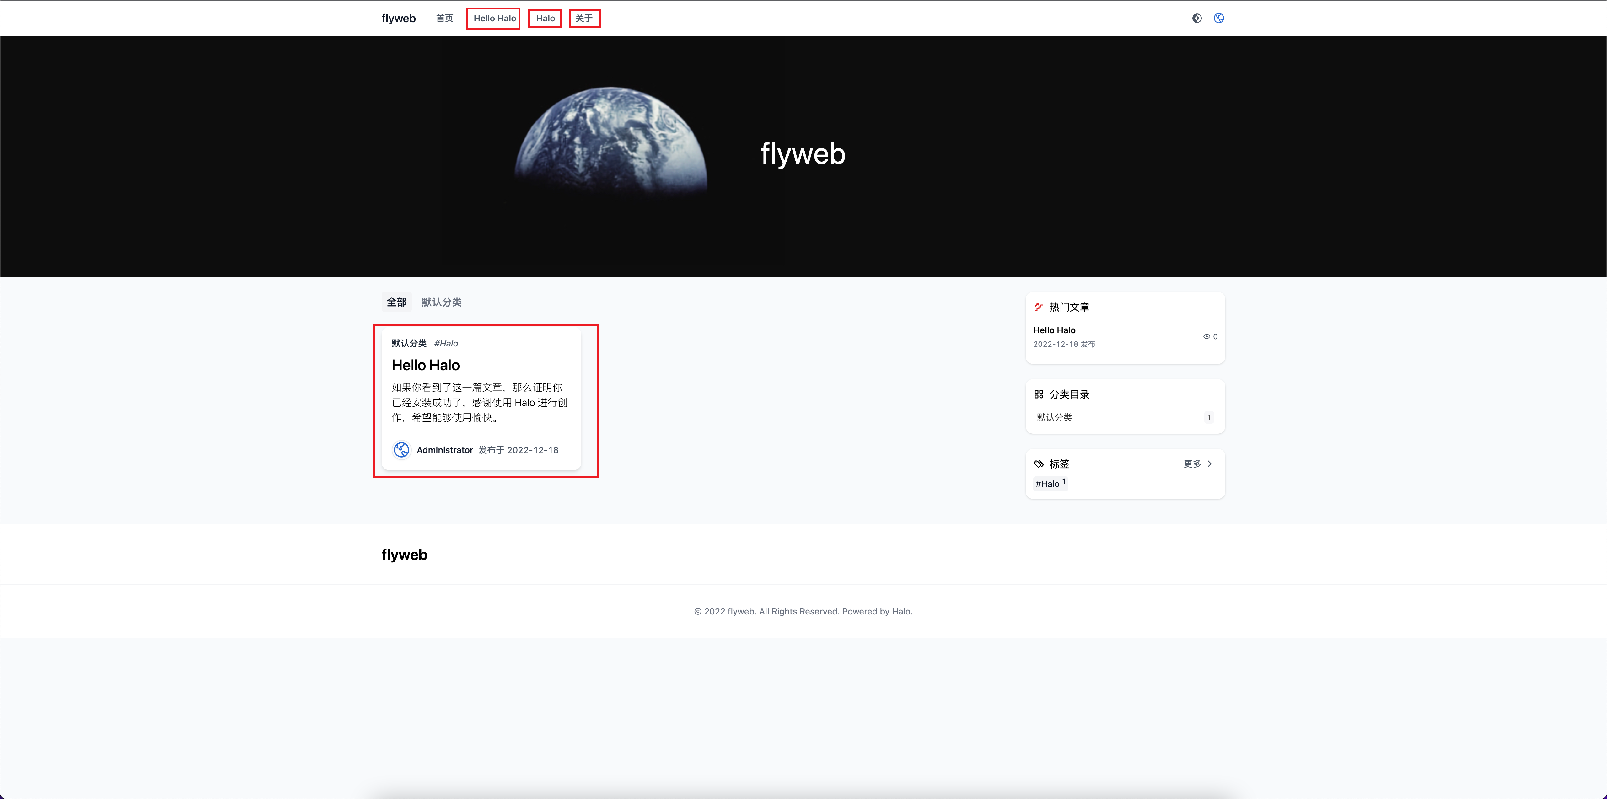Click the red trending icon beside 热门文章
1607x799 pixels.
1038,306
